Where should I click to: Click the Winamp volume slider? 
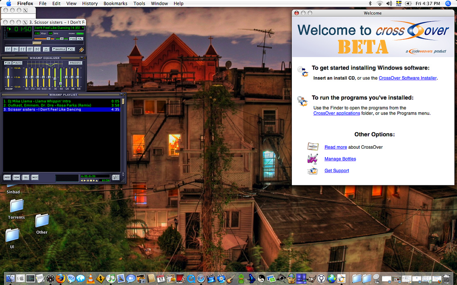point(44,39)
